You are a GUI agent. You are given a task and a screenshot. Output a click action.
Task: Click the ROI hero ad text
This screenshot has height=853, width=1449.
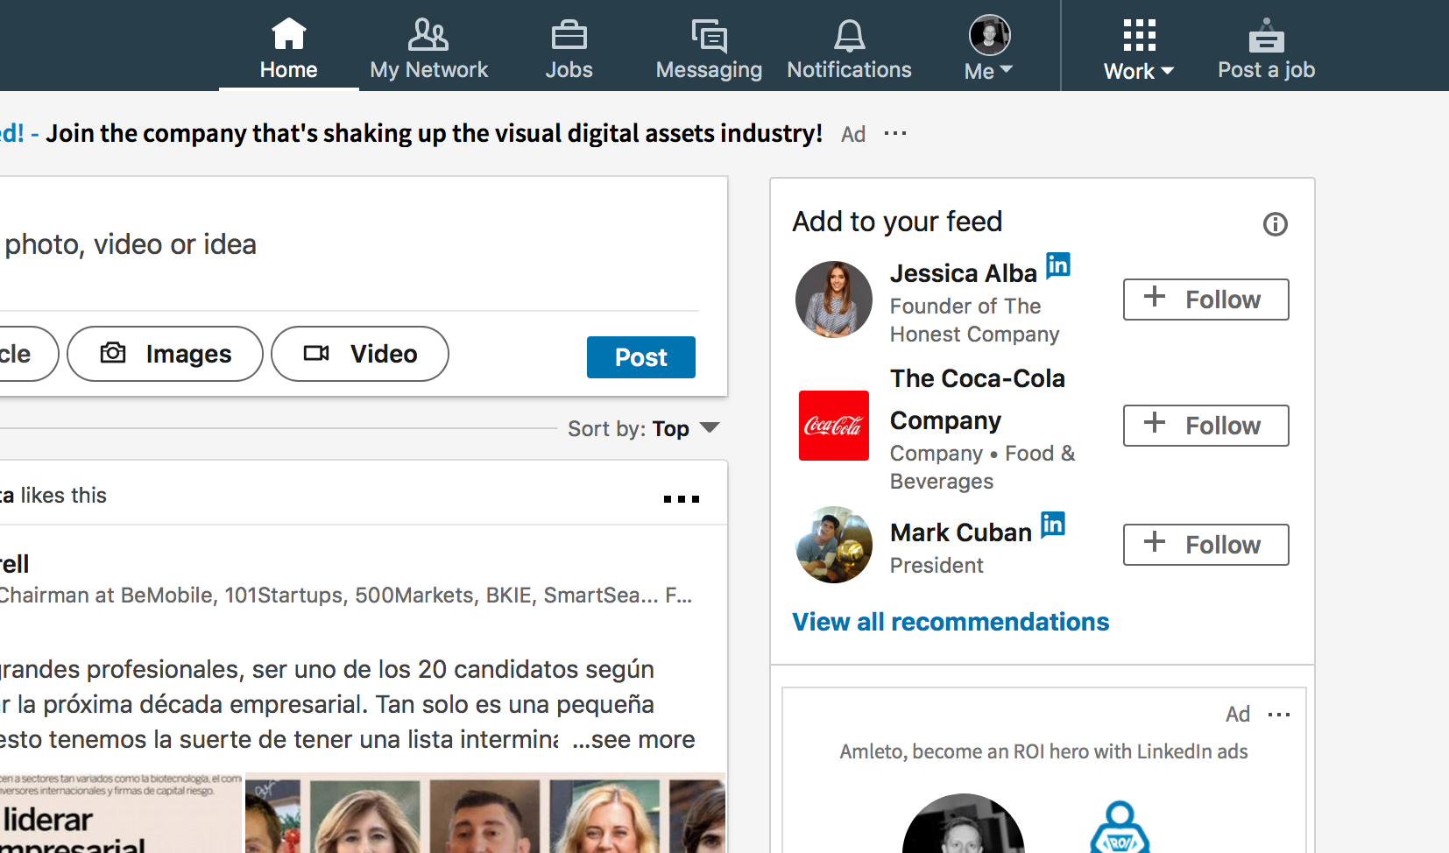tap(1043, 751)
